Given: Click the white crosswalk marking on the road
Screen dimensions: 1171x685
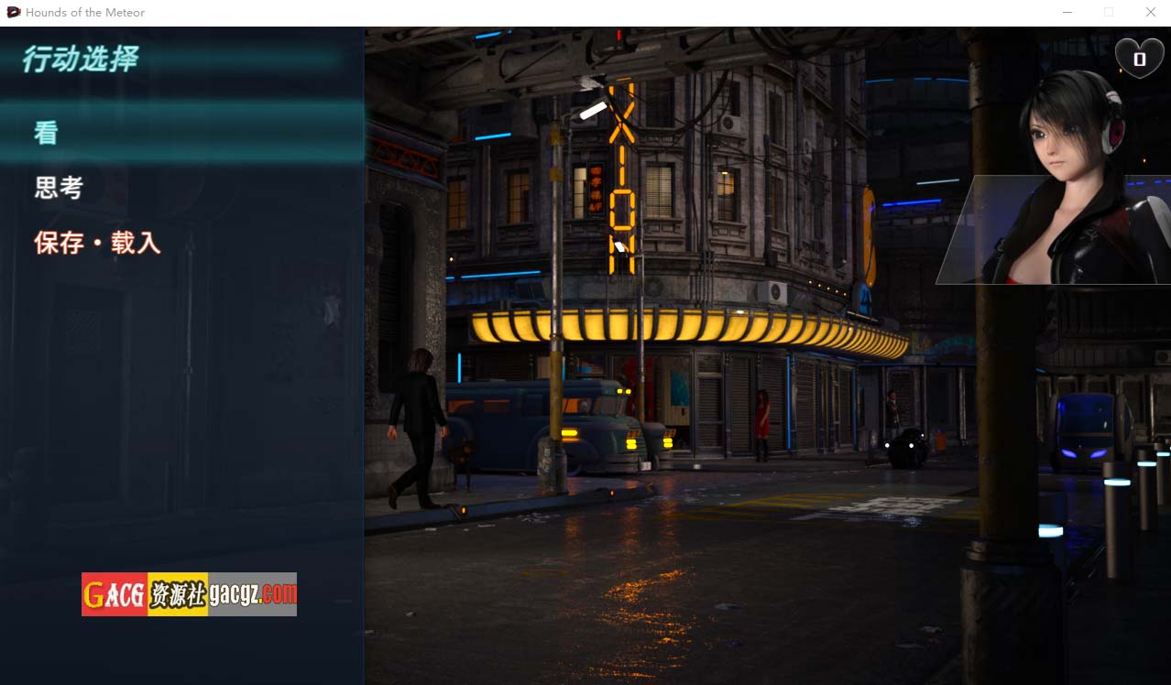Looking at the screenshot, I should click(880, 506).
